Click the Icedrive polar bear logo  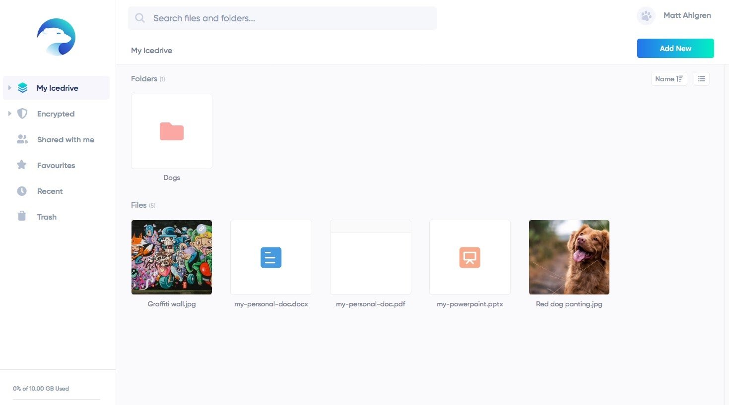point(56,37)
